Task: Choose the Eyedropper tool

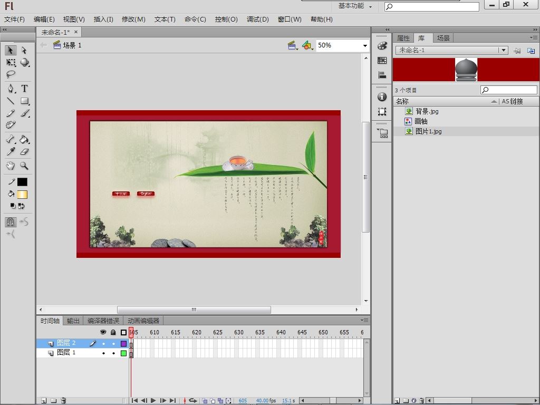Action: point(11,151)
